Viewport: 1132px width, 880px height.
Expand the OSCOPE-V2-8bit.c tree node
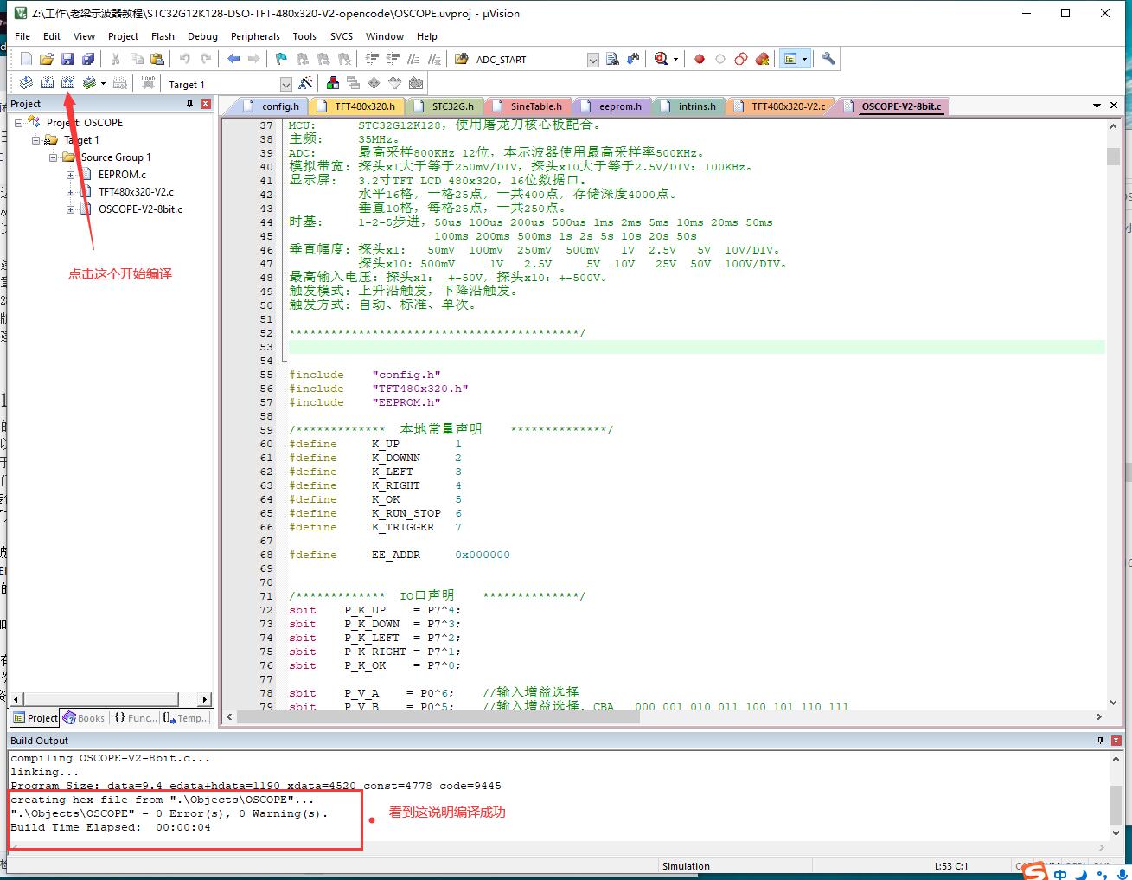point(70,209)
